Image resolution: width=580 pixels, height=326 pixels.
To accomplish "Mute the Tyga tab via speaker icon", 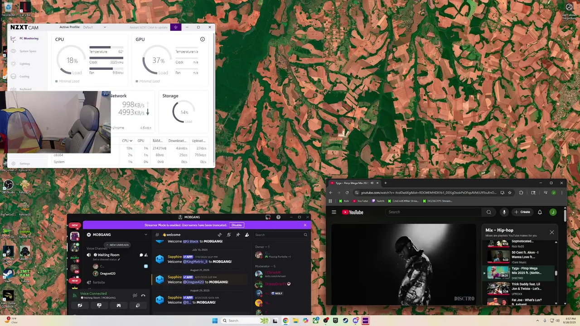I will 372,183.
